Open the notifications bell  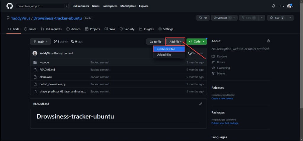[x=274, y=6]
